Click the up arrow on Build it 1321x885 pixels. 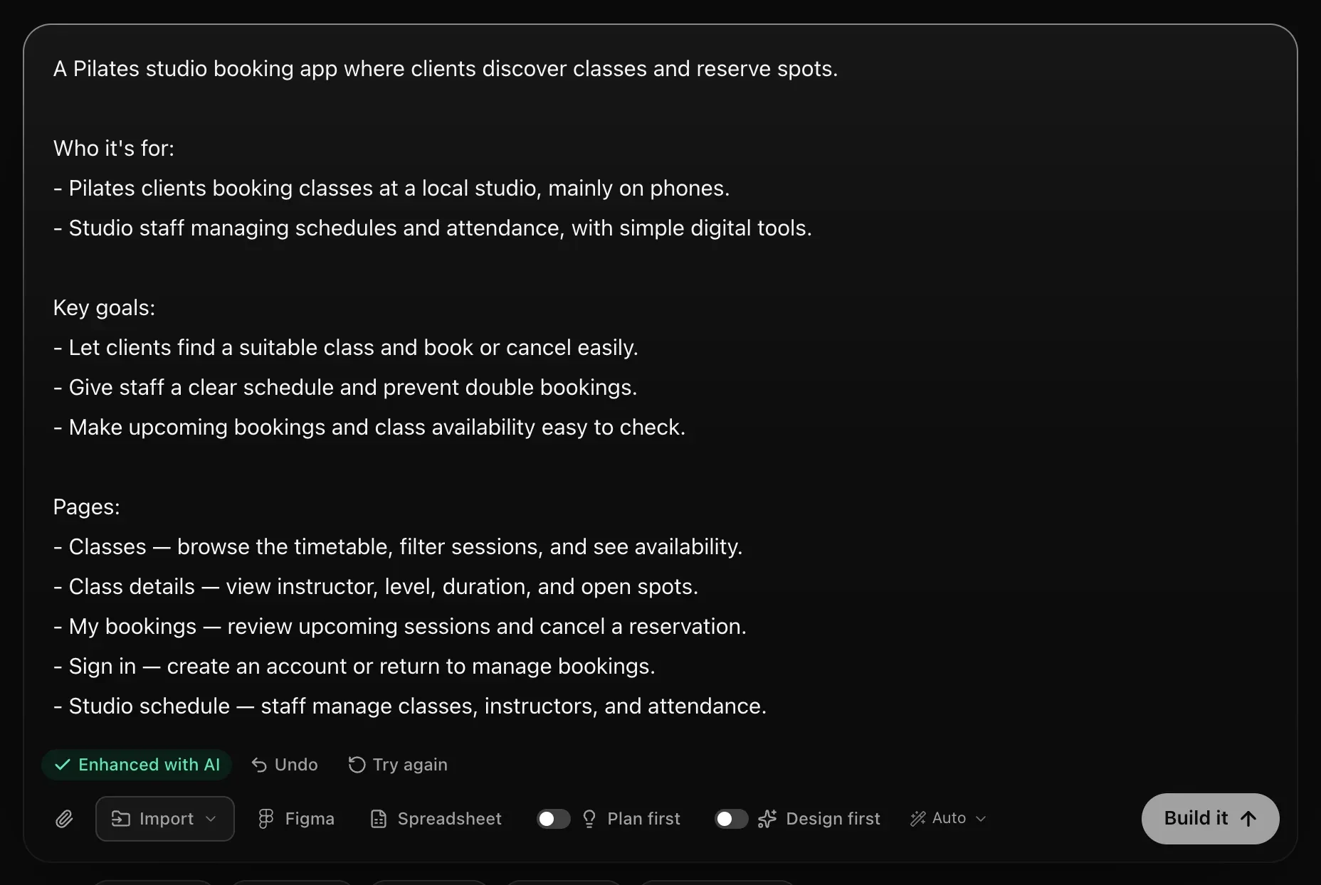[x=1248, y=819]
